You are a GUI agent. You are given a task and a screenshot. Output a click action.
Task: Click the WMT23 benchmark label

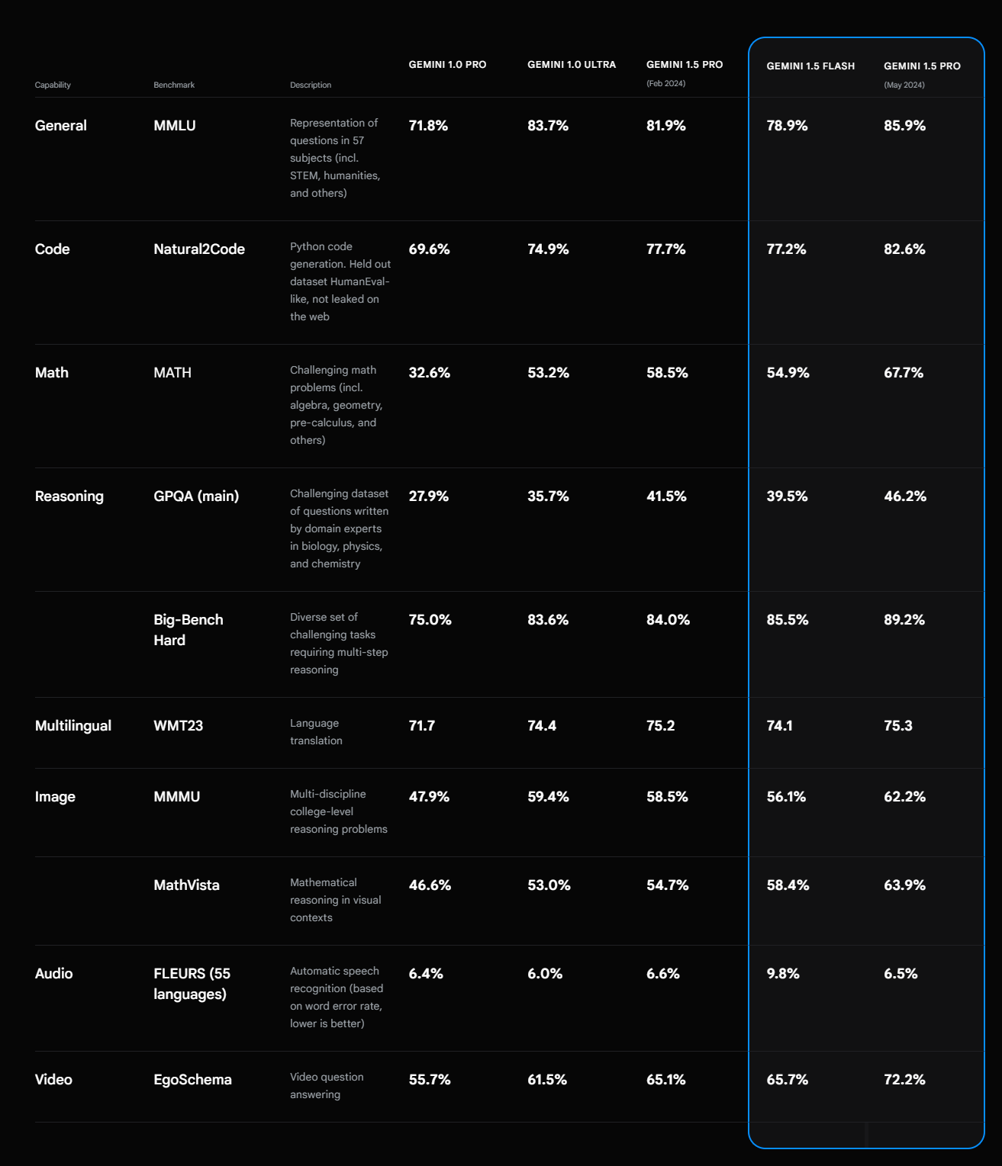179,726
